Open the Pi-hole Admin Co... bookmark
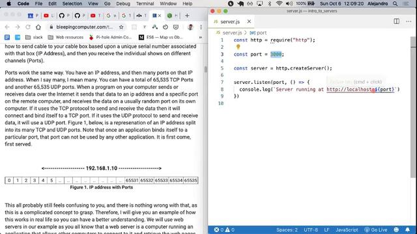The height and width of the screenshot is (234, 417). 110,37
